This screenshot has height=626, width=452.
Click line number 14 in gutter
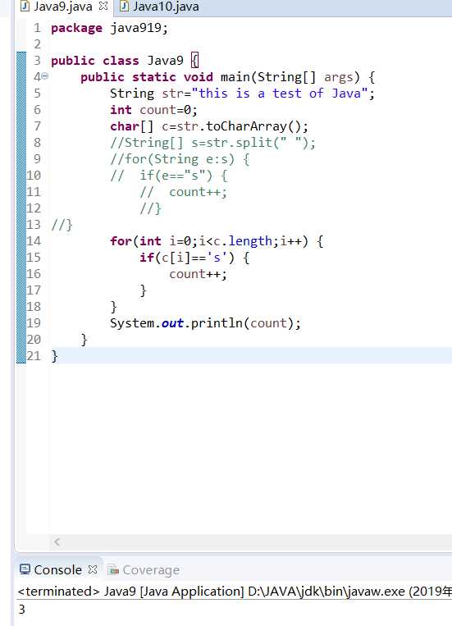click(x=34, y=241)
